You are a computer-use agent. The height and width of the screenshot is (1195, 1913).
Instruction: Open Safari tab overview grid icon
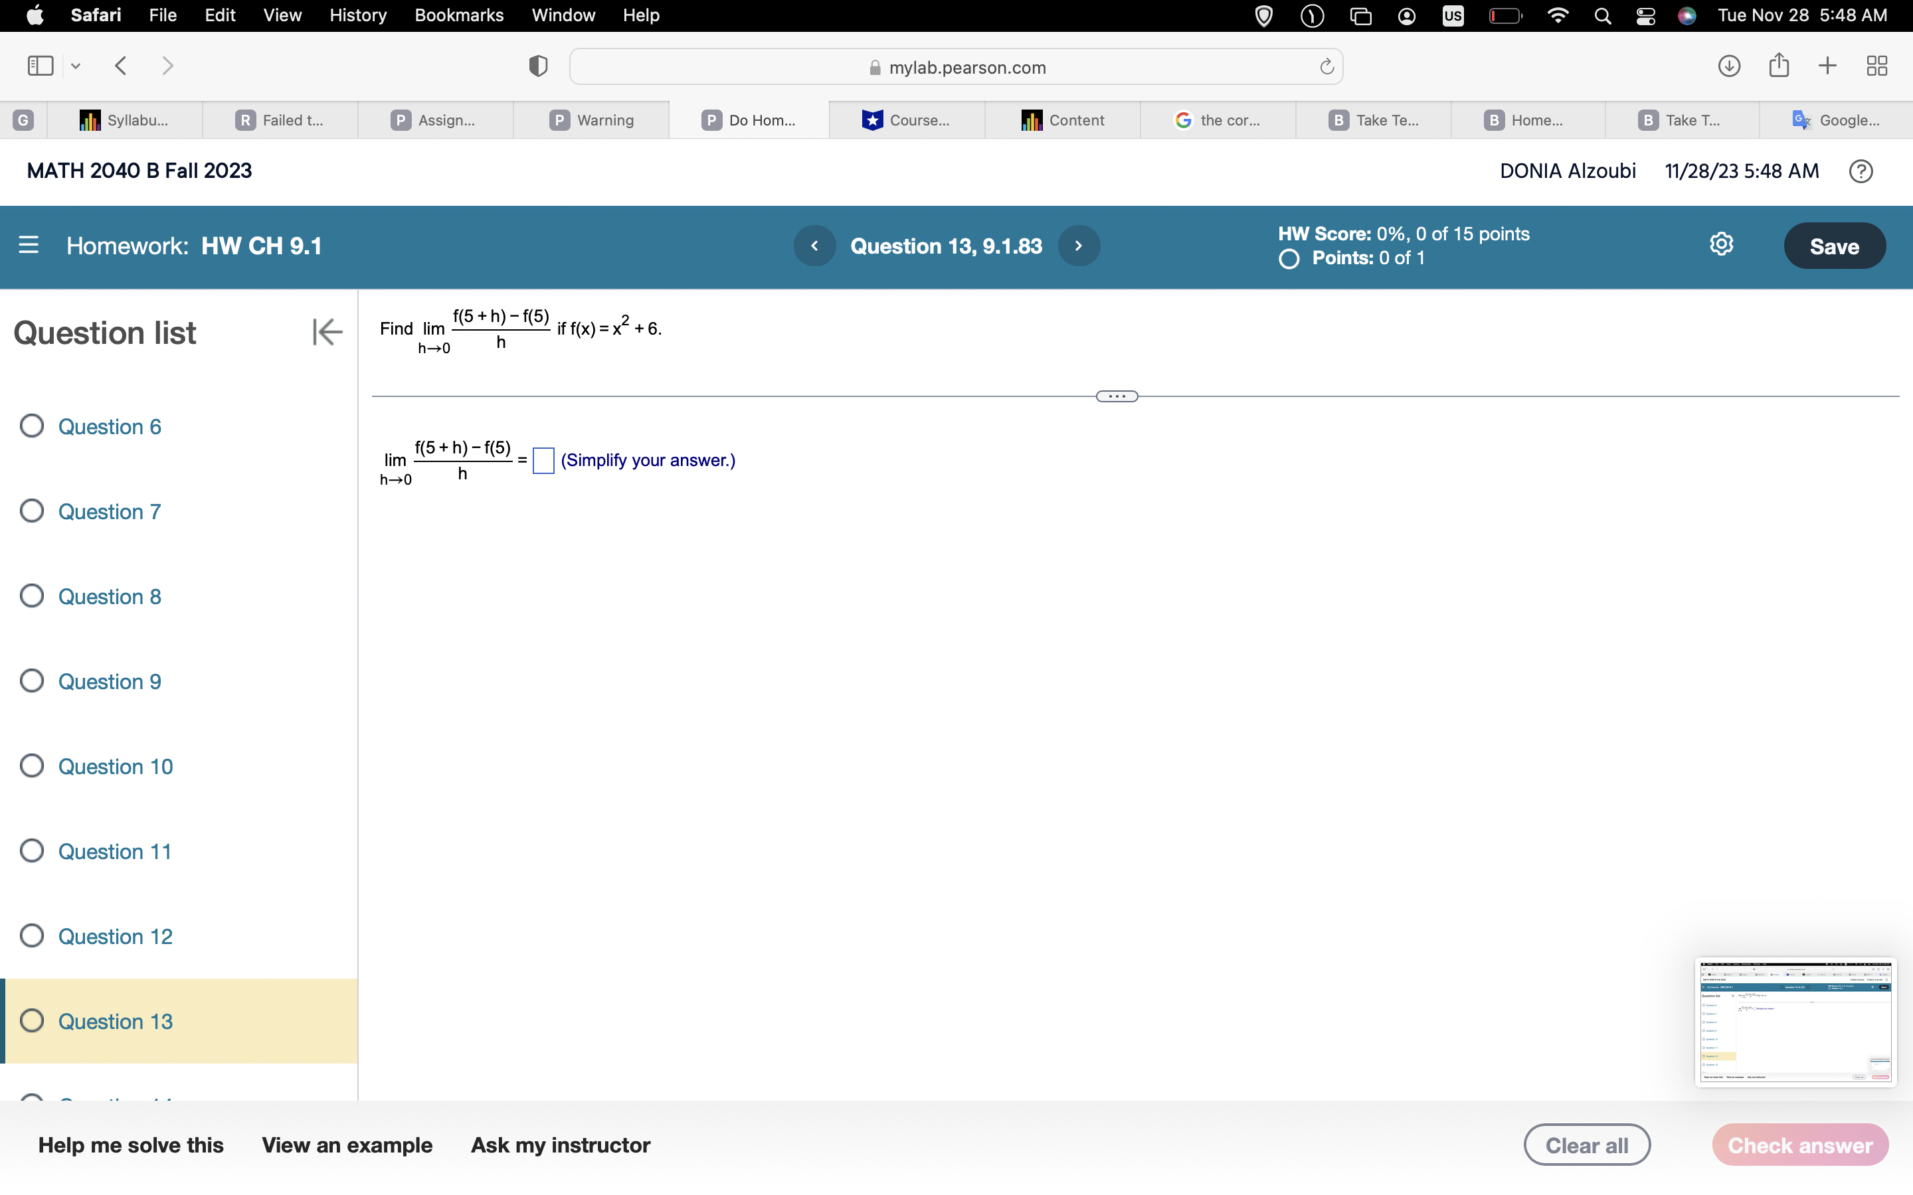(x=1876, y=66)
